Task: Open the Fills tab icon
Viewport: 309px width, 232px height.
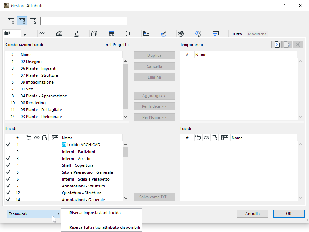Action: coord(59,34)
